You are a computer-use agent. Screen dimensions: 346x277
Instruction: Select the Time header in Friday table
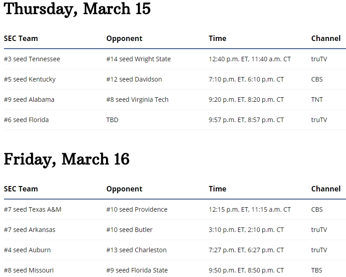[217, 189]
